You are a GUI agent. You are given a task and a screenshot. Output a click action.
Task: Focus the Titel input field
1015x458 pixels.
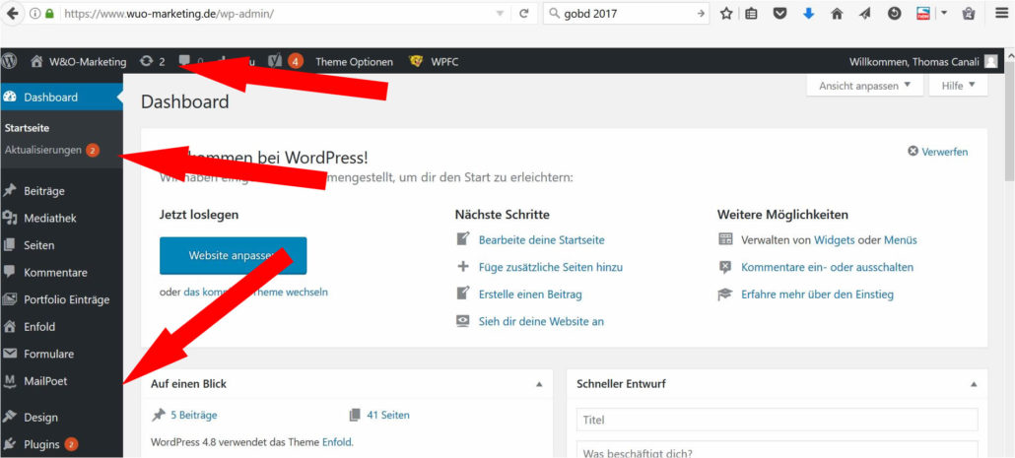pyautogui.click(x=777, y=420)
